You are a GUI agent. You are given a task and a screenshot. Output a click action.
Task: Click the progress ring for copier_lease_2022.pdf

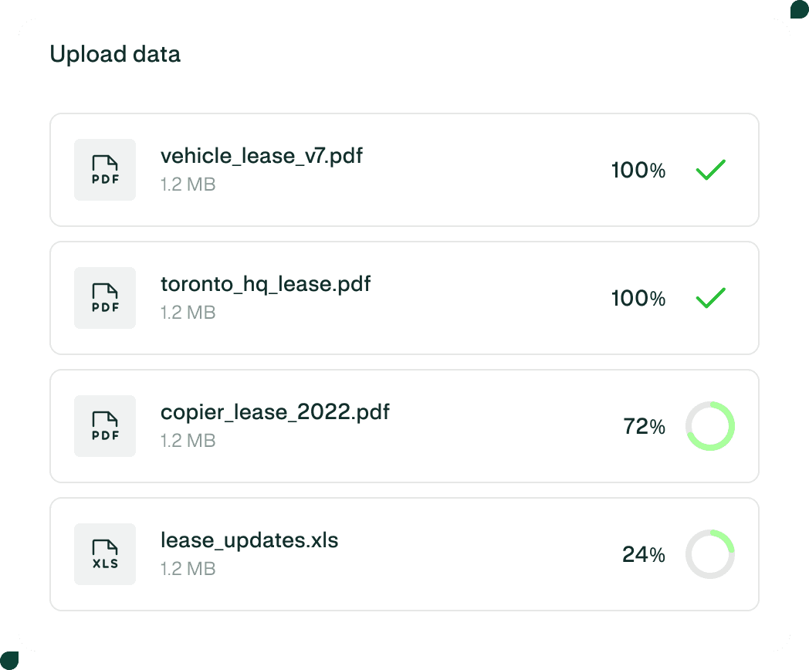(710, 426)
